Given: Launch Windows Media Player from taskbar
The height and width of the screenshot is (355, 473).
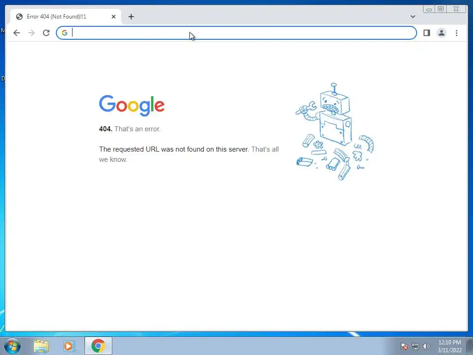Looking at the screenshot, I should pyautogui.click(x=68, y=346).
